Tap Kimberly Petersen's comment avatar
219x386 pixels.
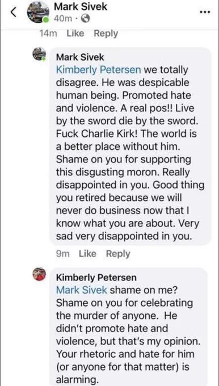coord(39,274)
